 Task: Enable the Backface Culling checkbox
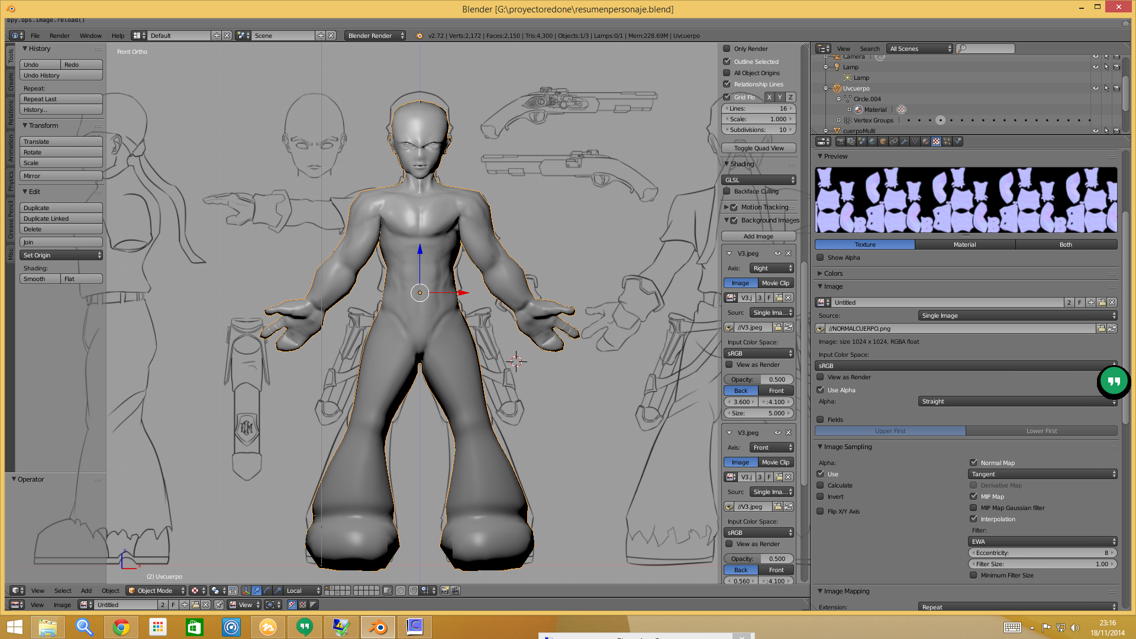click(727, 191)
